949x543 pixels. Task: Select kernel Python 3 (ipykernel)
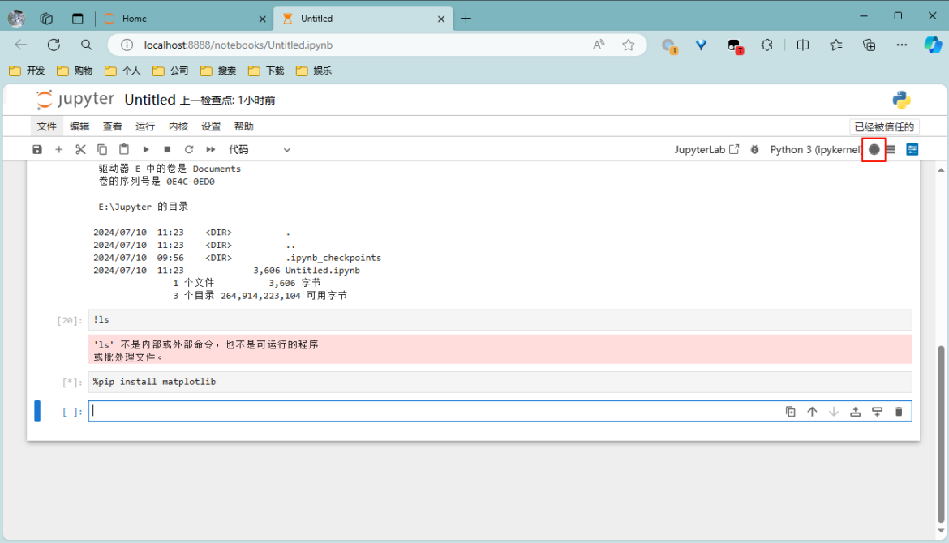coord(814,149)
